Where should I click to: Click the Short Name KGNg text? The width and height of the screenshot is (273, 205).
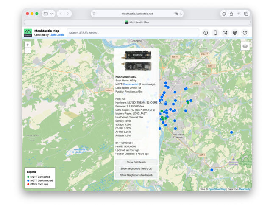click(126, 81)
